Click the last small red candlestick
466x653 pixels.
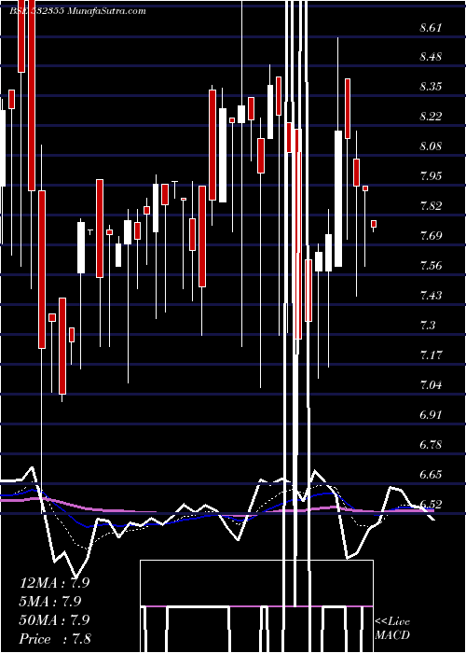coord(374,224)
